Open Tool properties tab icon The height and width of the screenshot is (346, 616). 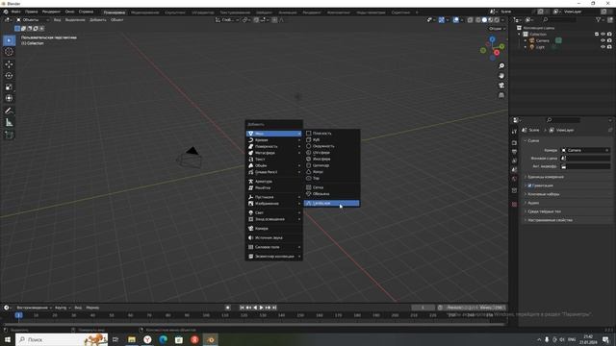(514, 132)
